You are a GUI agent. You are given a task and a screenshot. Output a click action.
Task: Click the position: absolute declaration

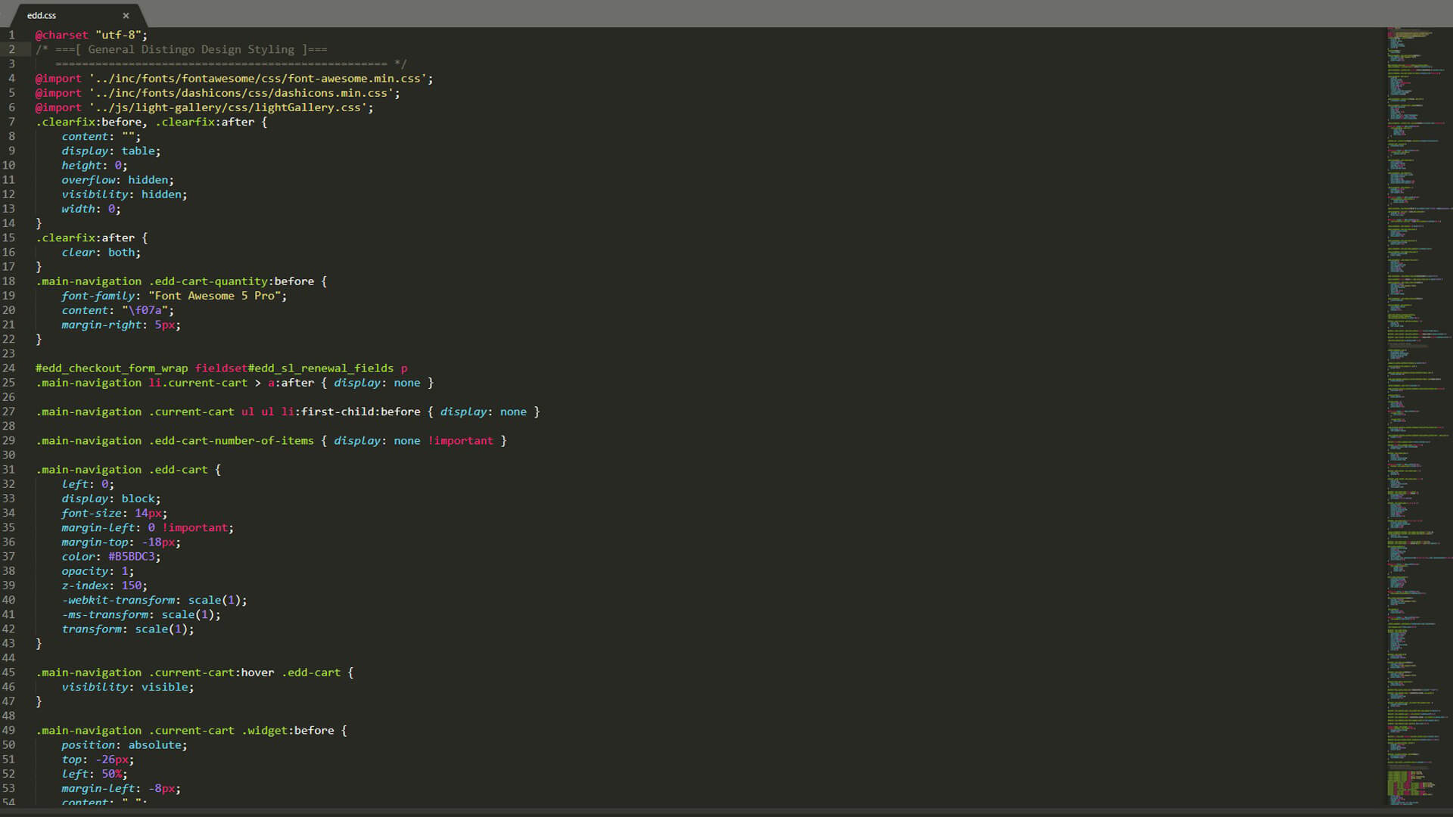[x=123, y=745]
